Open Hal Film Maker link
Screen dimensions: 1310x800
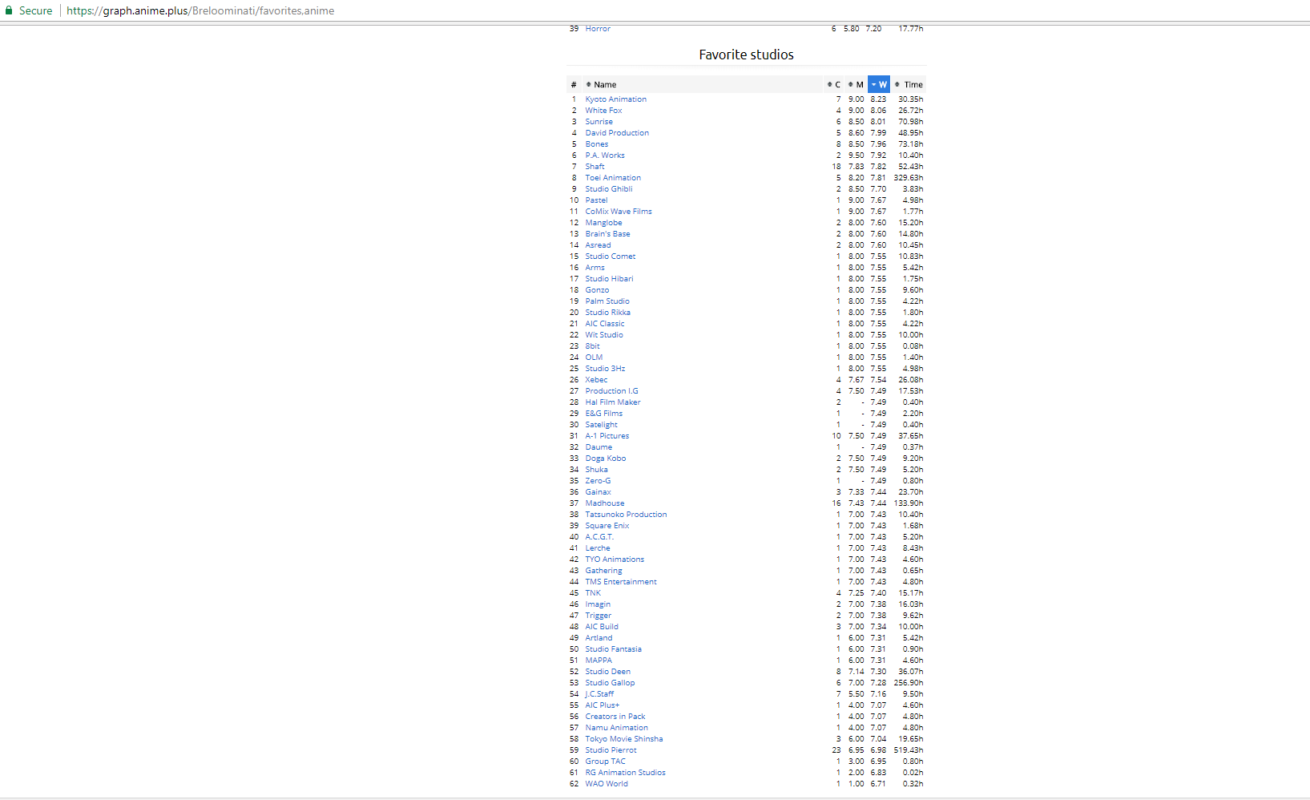click(613, 402)
